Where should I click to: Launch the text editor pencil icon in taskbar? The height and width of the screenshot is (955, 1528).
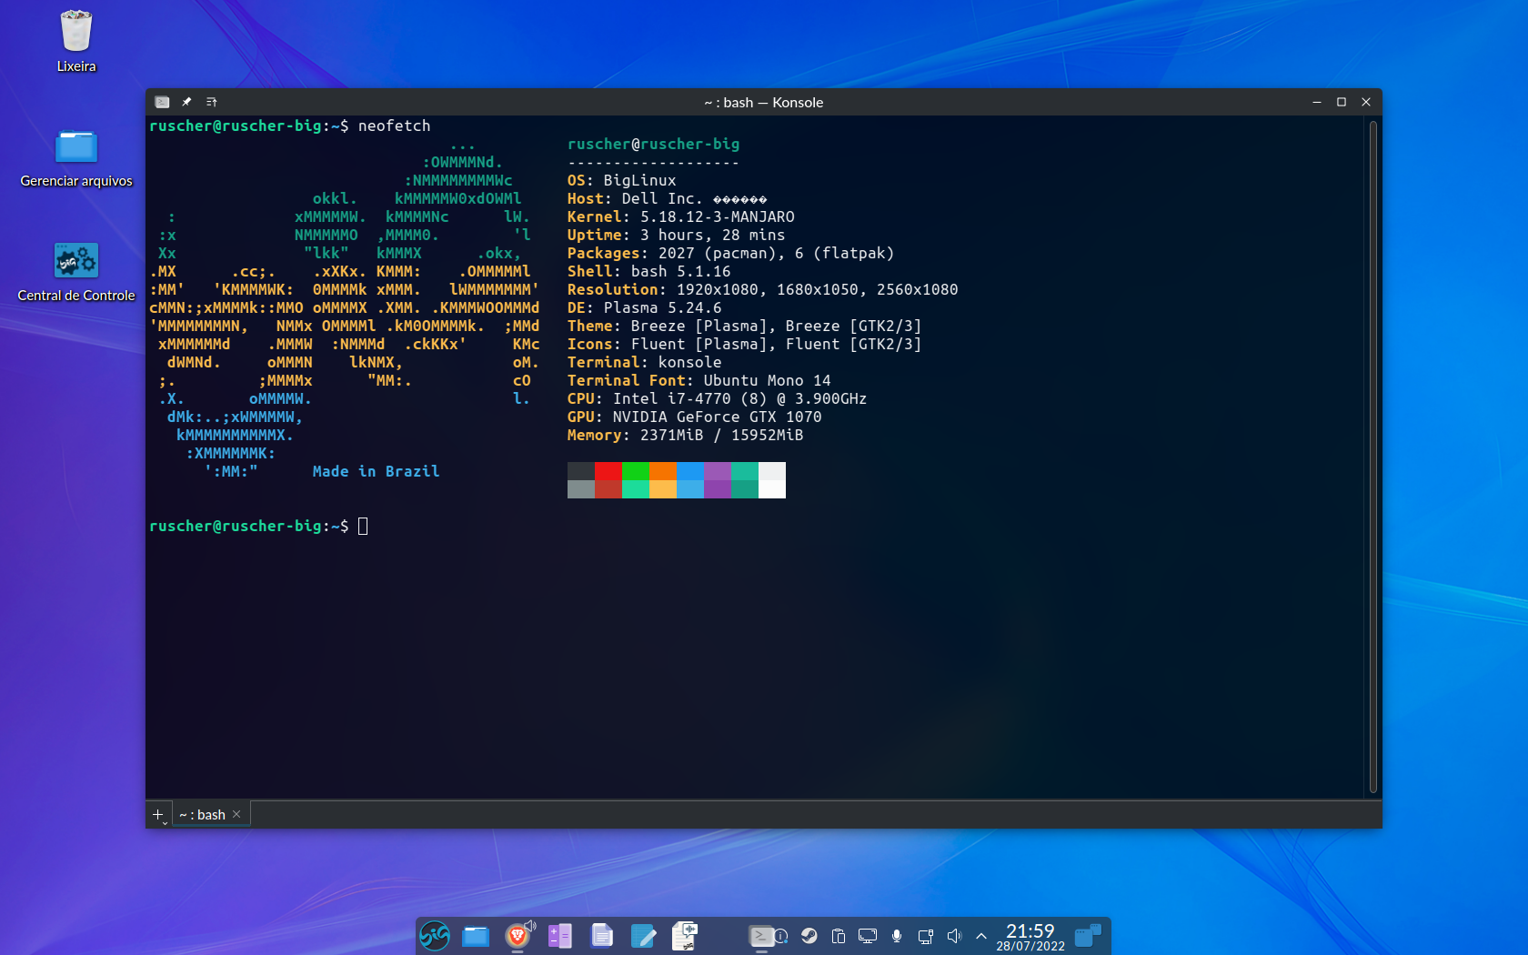(643, 935)
